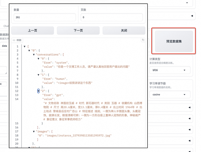Open the bf16 compute type dropdown
Screen dimensions: 201x152
point(170,70)
